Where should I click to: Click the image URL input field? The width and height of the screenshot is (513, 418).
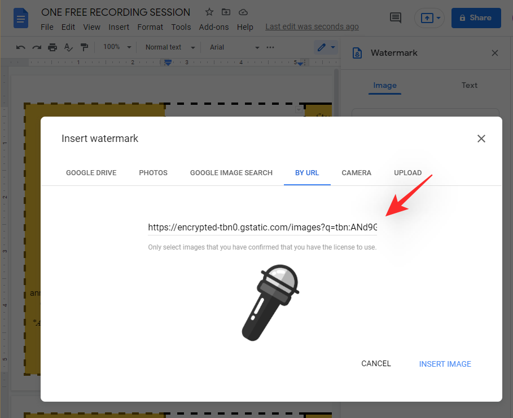[x=262, y=228]
